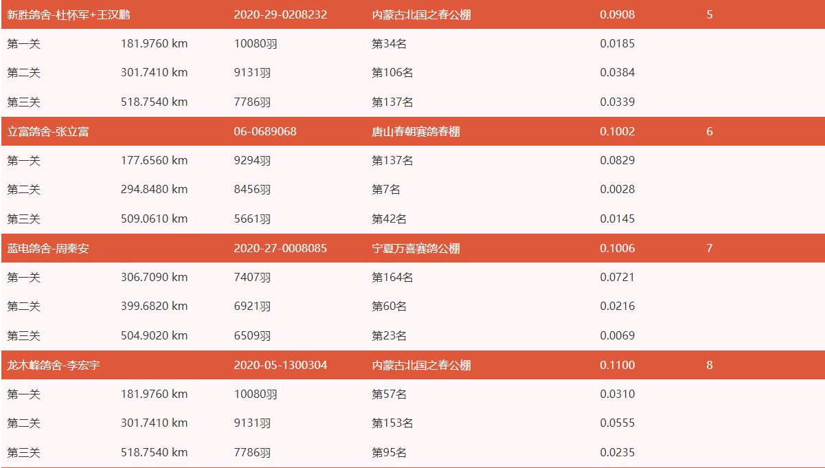
Task: Click bird count 6509羽
Action: click(x=252, y=336)
